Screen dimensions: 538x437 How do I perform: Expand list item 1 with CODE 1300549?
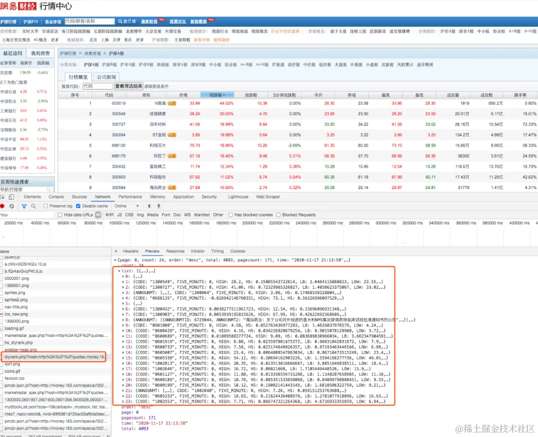click(123, 282)
